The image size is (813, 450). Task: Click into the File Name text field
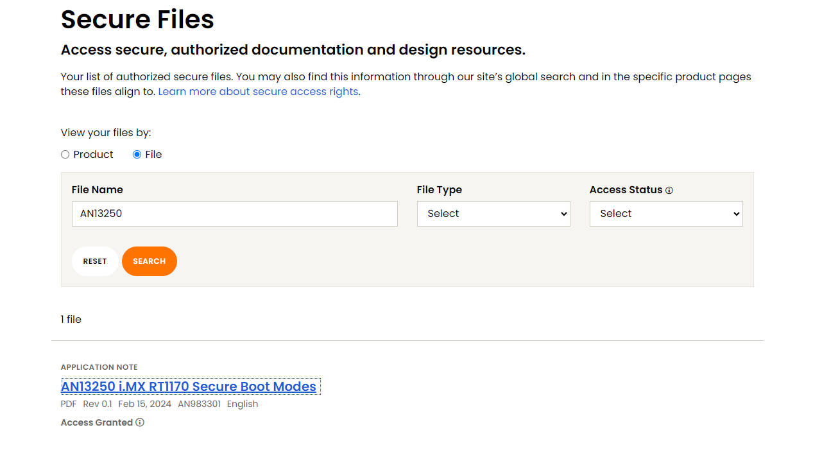point(234,214)
